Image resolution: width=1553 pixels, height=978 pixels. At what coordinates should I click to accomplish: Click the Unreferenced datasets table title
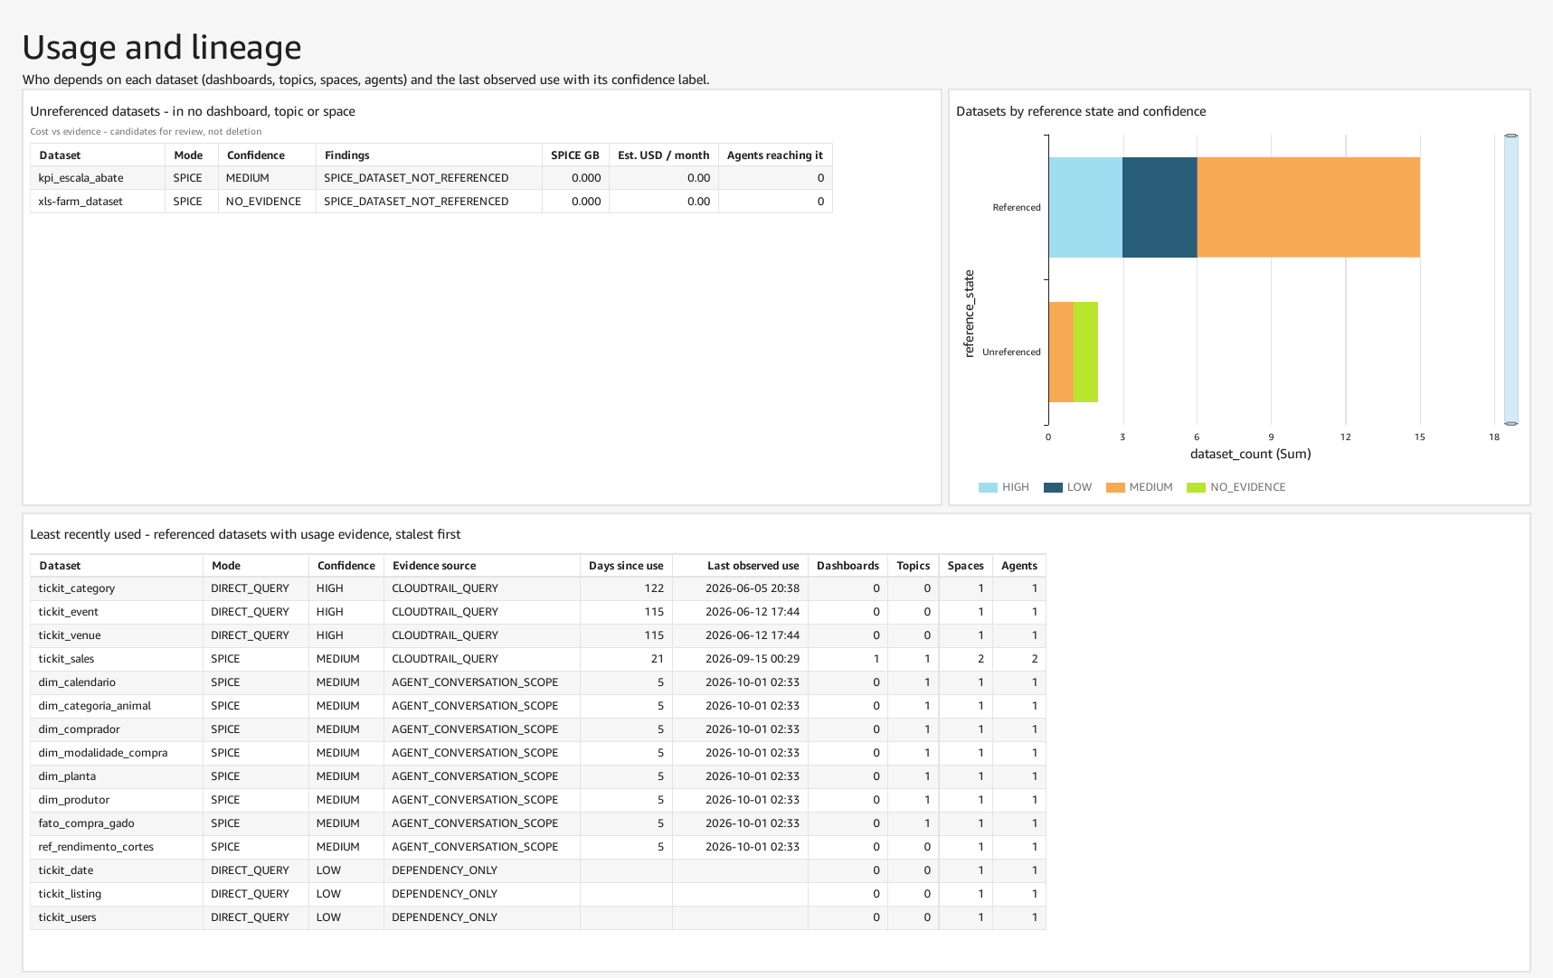(193, 111)
